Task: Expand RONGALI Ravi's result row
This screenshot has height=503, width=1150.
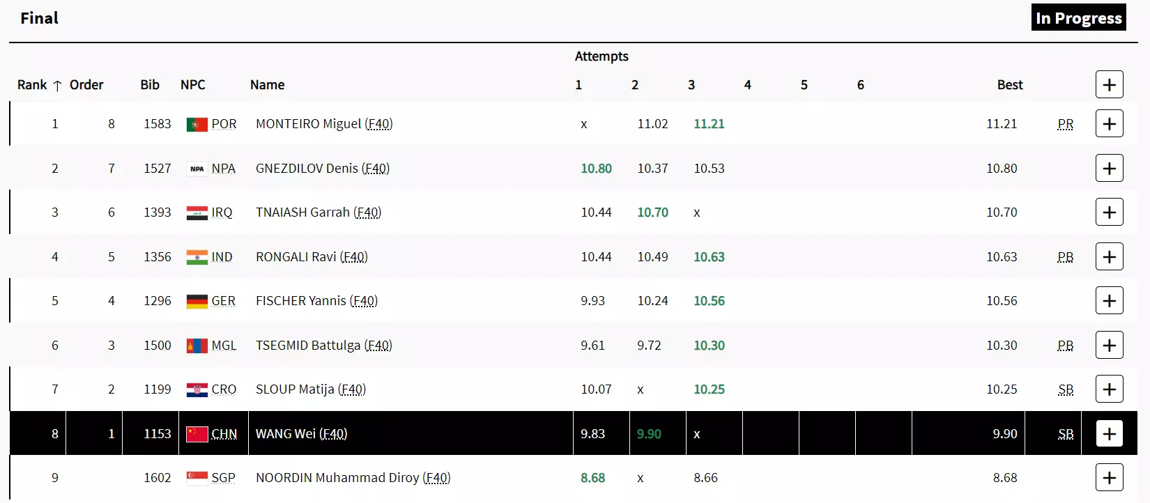Action: (1109, 257)
